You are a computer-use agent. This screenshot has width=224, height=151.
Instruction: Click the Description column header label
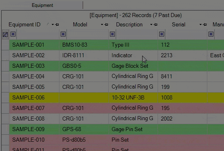coord(129,25)
